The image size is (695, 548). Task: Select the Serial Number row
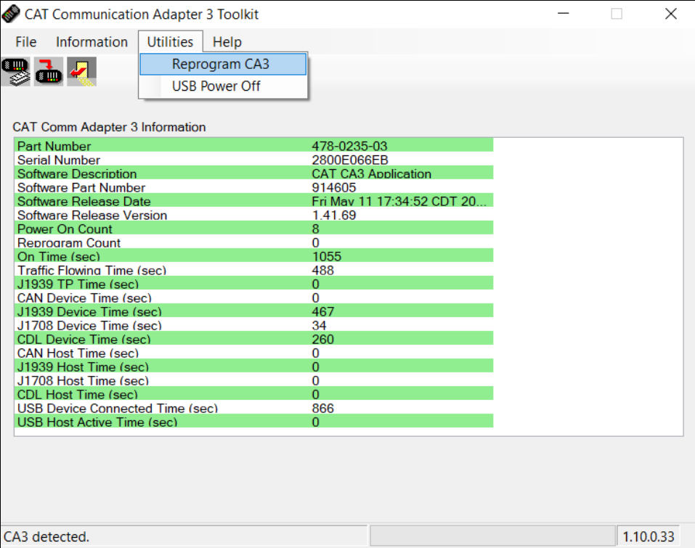(254, 159)
